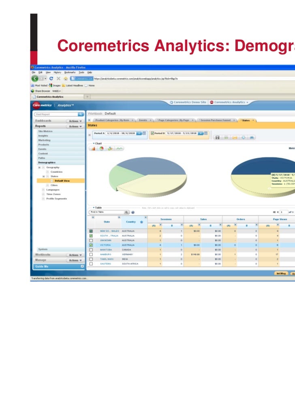
Task: Collapse the Geography tree node
Action: coord(39,168)
